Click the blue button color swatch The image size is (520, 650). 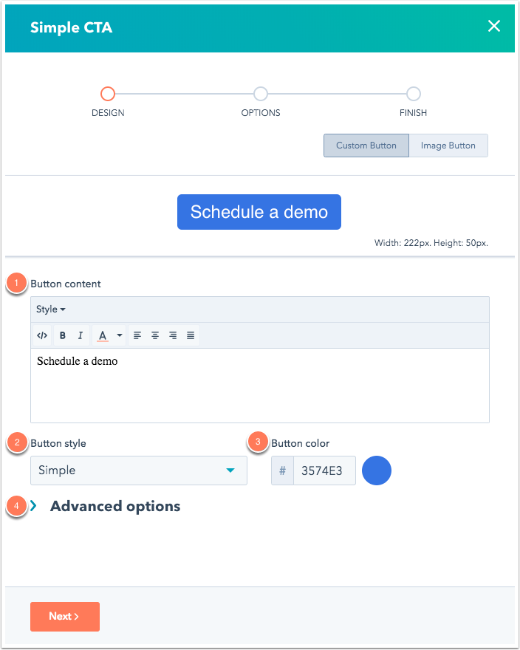coord(377,471)
